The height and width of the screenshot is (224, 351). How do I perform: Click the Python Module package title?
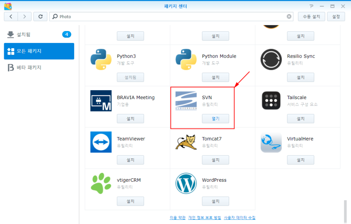tap(219, 56)
